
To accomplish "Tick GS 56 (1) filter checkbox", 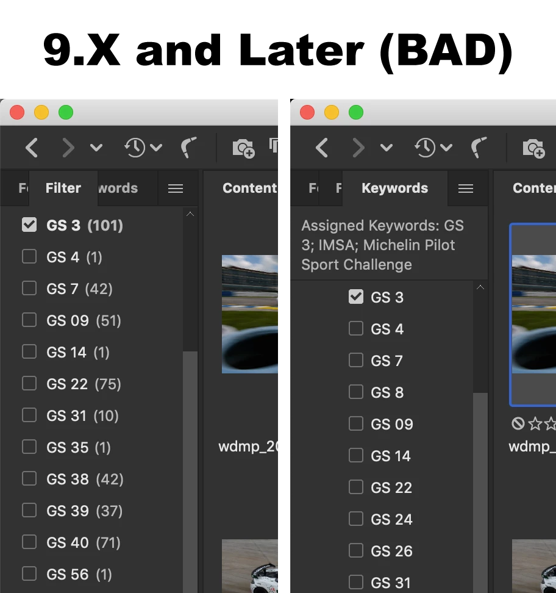I will (29, 573).
